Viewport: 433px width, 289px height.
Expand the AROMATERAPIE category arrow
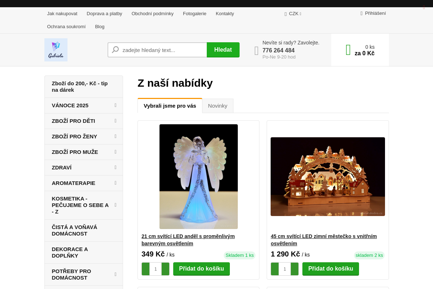pyautogui.click(x=115, y=183)
